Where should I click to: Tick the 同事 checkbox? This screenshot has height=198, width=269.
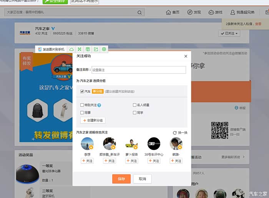(82, 113)
